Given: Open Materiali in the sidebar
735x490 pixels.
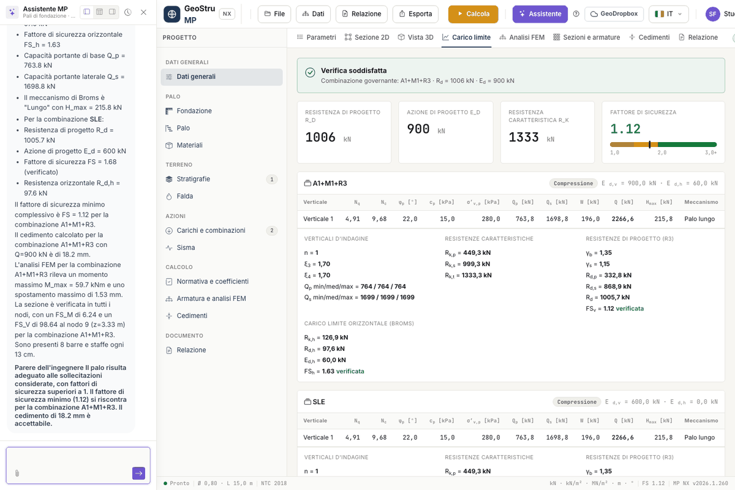Looking at the screenshot, I should coord(222,145).
